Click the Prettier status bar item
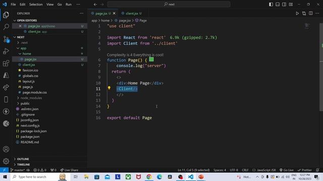 tap(305, 170)
